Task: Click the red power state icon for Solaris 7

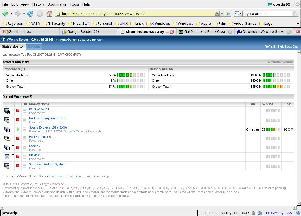Action: pyautogui.click(x=18, y=147)
